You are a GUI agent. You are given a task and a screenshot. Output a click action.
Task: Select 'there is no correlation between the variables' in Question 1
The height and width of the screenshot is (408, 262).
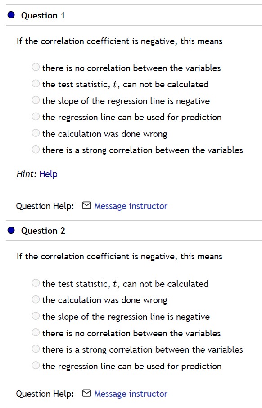[x=36, y=67]
